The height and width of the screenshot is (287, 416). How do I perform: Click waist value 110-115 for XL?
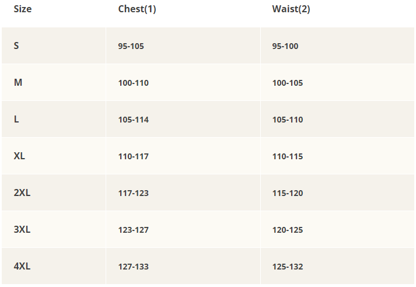coord(288,156)
